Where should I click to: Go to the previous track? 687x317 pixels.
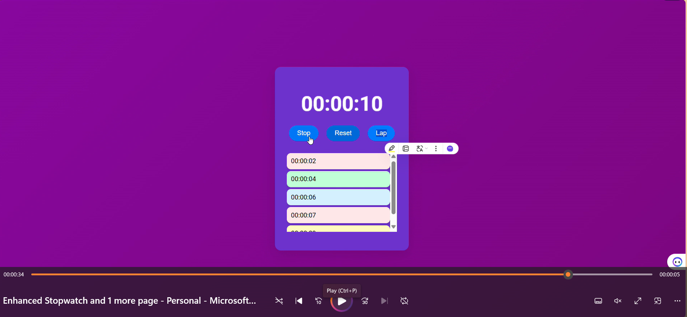[299, 301]
